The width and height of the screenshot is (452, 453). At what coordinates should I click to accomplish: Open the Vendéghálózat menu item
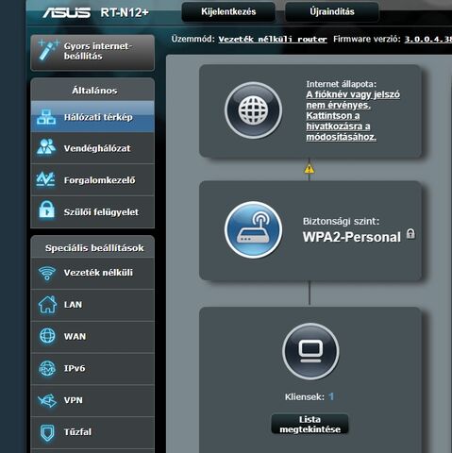tap(92, 148)
